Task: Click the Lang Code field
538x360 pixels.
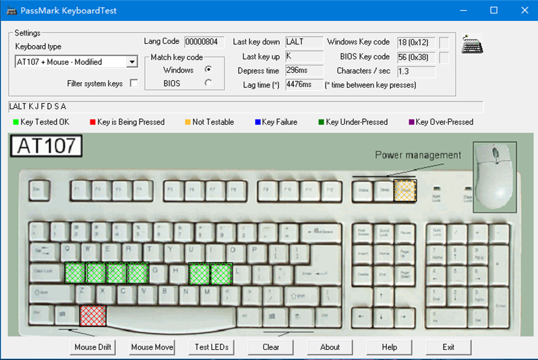Action: coord(204,42)
